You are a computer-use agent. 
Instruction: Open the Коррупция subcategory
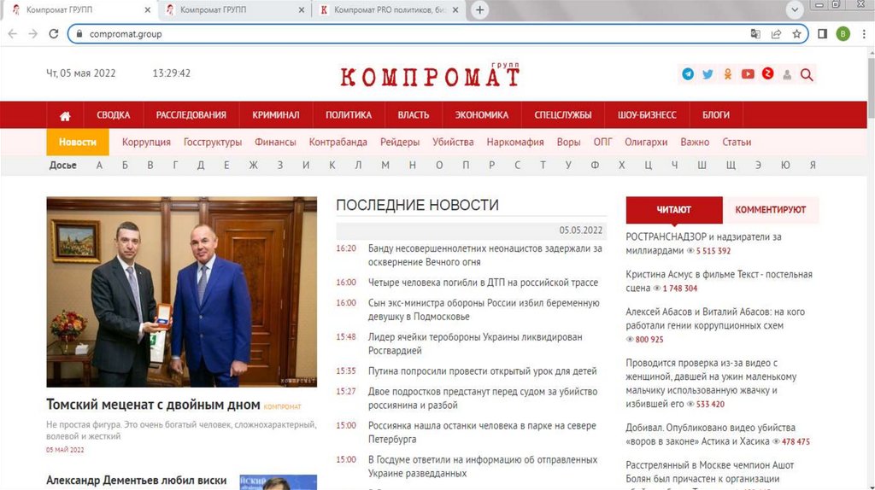[x=146, y=143]
